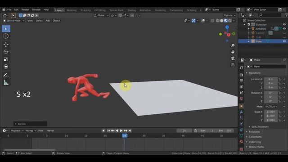The image size is (288, 162).
Task: Open the Particles properties tab
Action: coord(241,118)
